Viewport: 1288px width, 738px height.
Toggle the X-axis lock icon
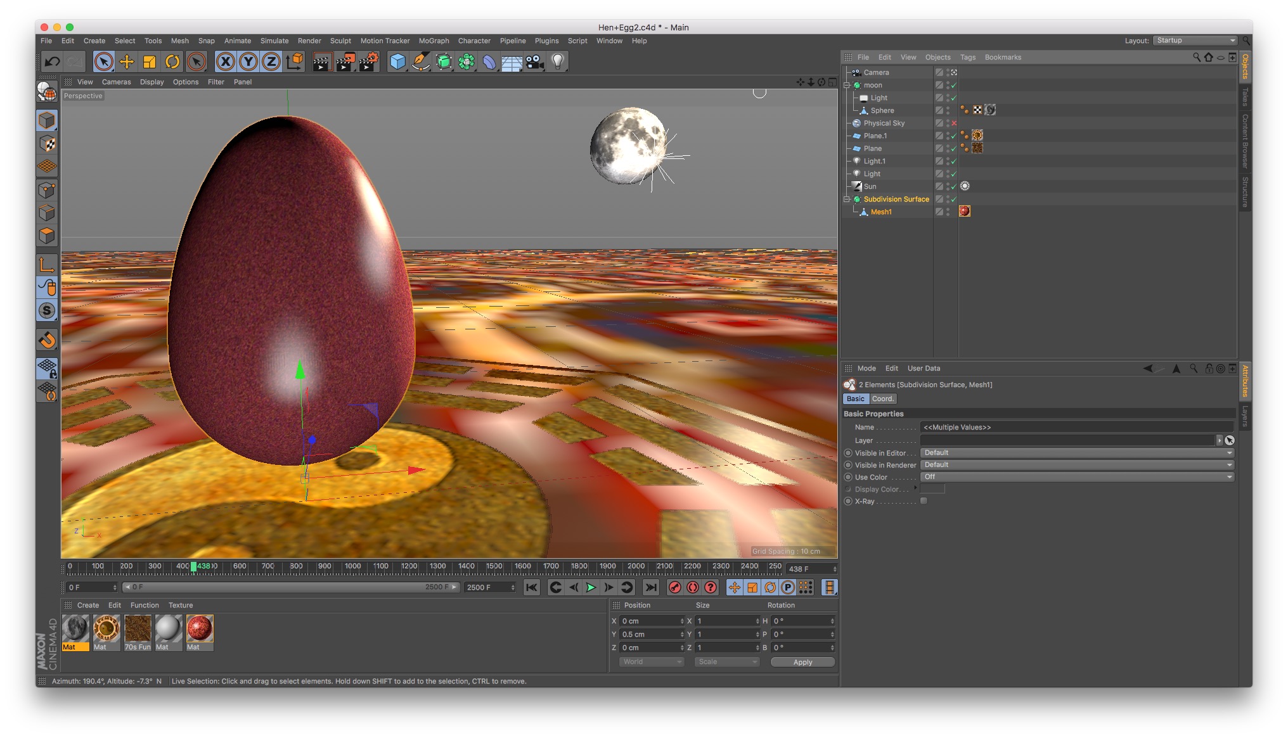pyautogui.click(x=225, y=61)
